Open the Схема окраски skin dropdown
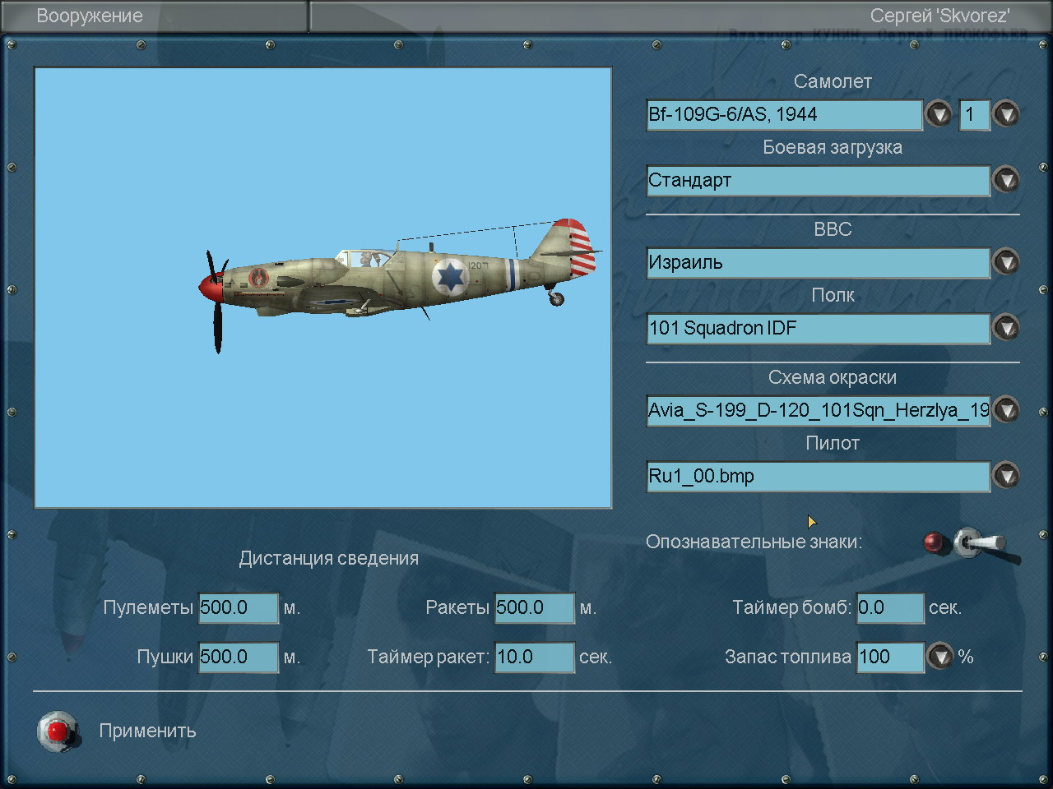1053x789 pixels. tap(1006, 410)
